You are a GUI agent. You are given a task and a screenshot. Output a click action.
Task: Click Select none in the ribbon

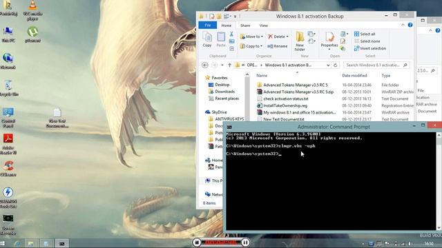tap(367, 41)
